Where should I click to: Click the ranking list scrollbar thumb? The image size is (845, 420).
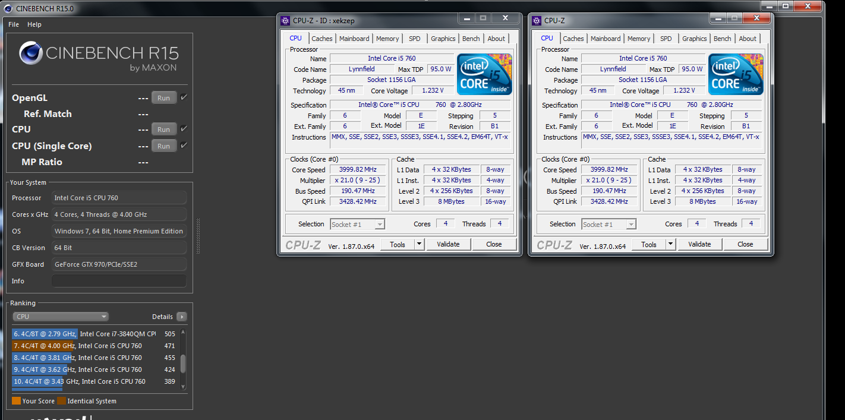pos(183,363)
